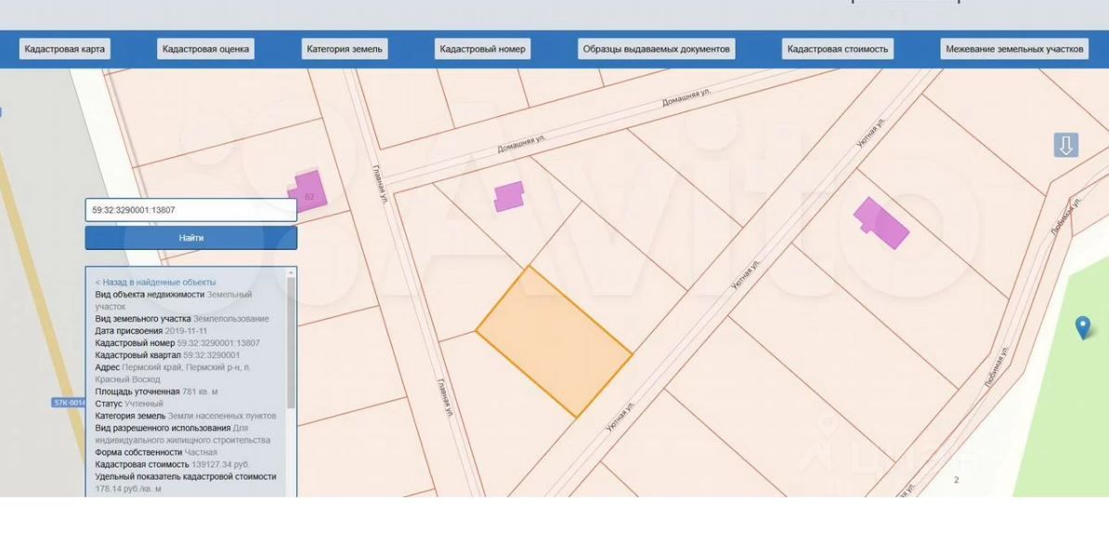Click Категория земель Земли населенных пунктов
1109x540 pixels.
(186, 415)
